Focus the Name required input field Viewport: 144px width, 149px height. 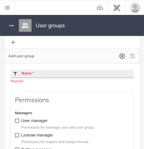[72, 74]
